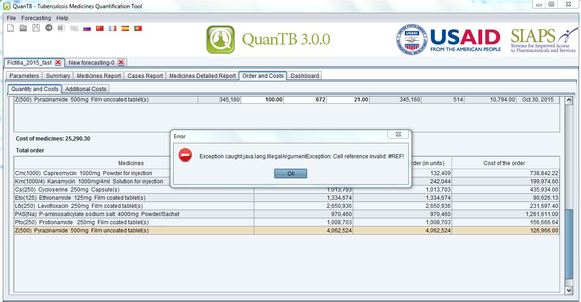Open the Help menu
Image resolution: width=581 pixels, height=302 pixels.
[62, 18]
